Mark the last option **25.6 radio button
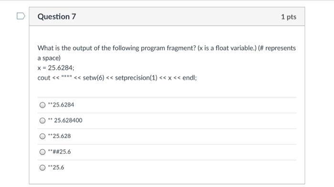 coord(42,167)
